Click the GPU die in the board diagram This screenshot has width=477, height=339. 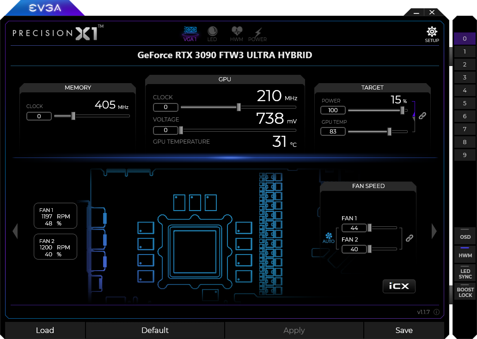point(195,251)
